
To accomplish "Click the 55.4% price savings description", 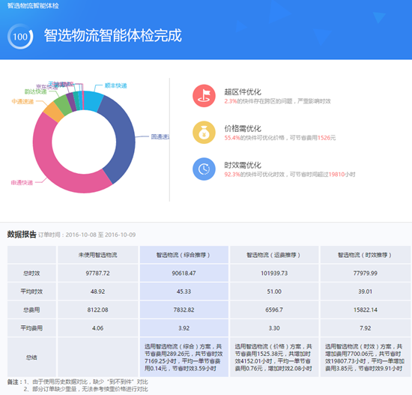I will [x=280, y=138].
